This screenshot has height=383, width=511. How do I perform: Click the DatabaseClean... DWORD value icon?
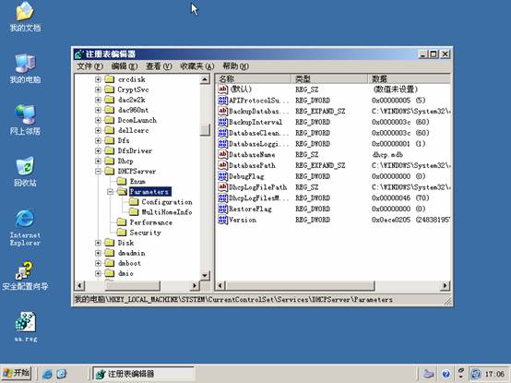(x=222, y=133)
